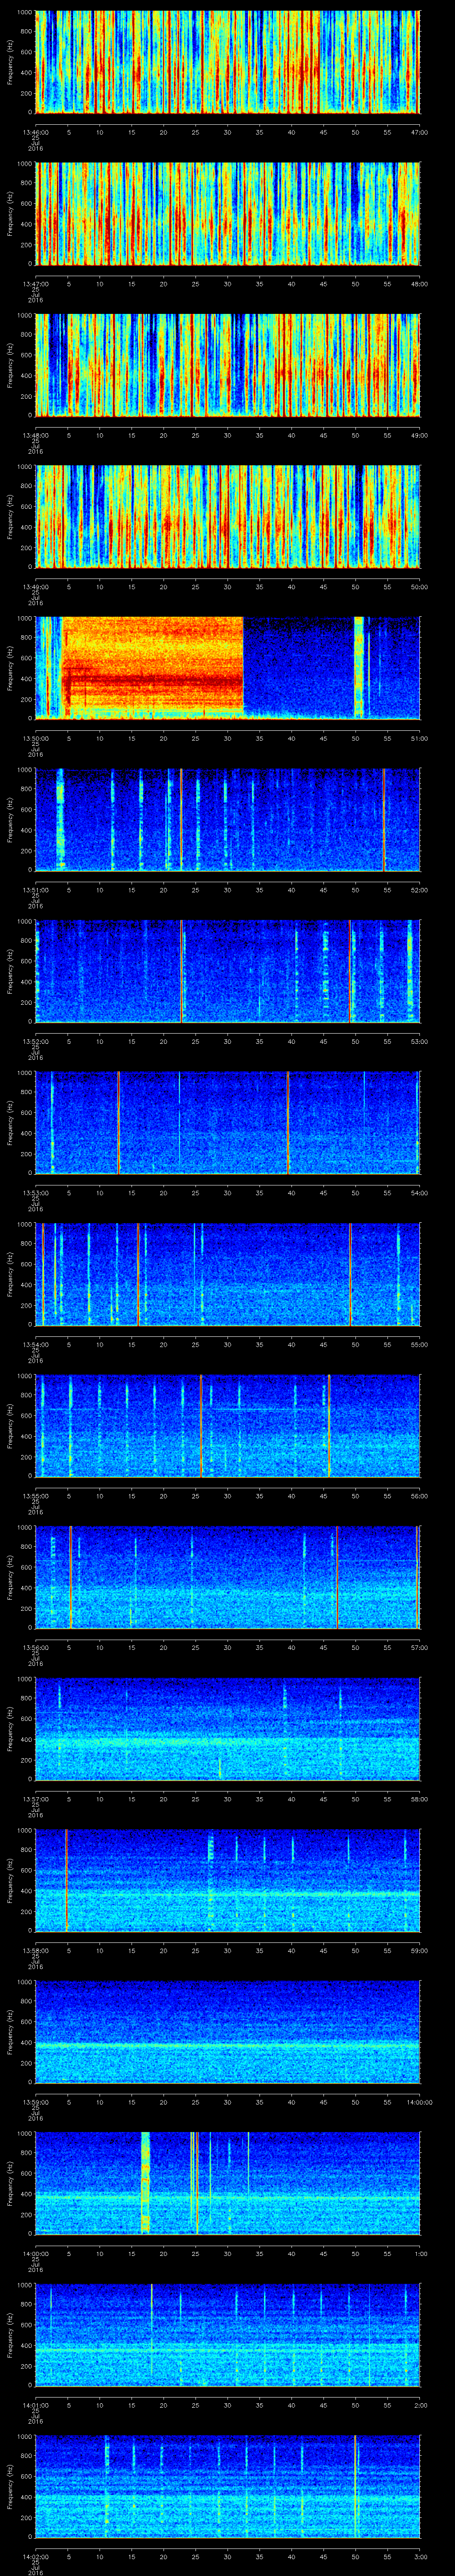Click the 47:00 end time label
The height and width of the screenshot is (2576, 455).
[x=419, y=132]
